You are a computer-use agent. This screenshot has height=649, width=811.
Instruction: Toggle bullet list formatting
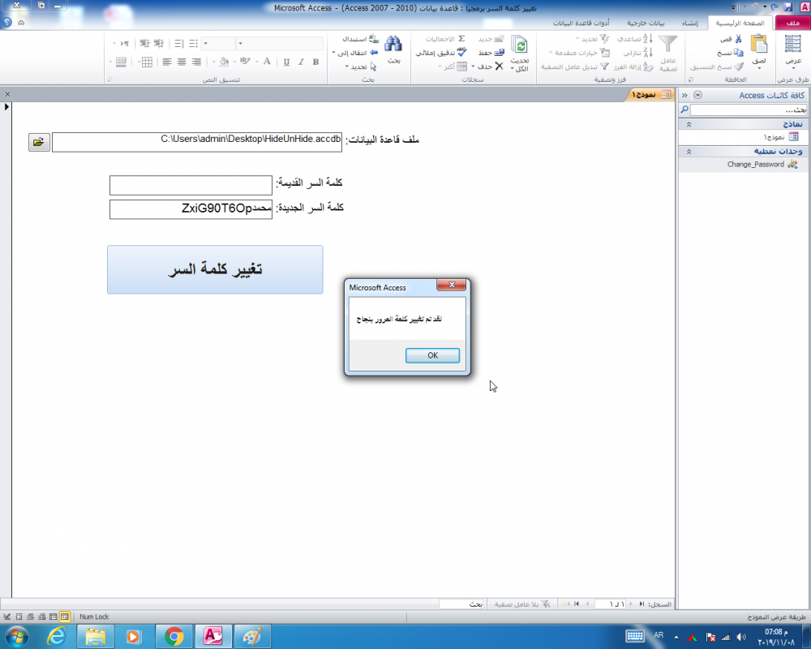click(x=193, y=44)
